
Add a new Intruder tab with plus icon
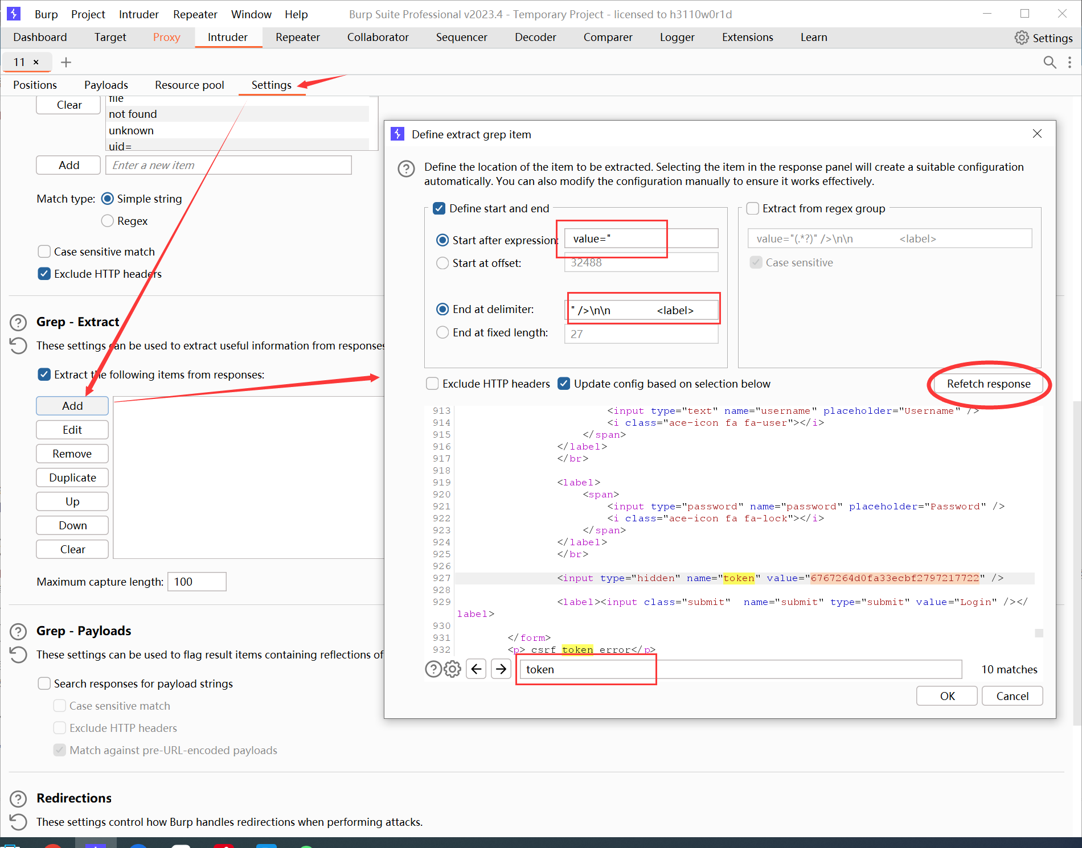66,62
